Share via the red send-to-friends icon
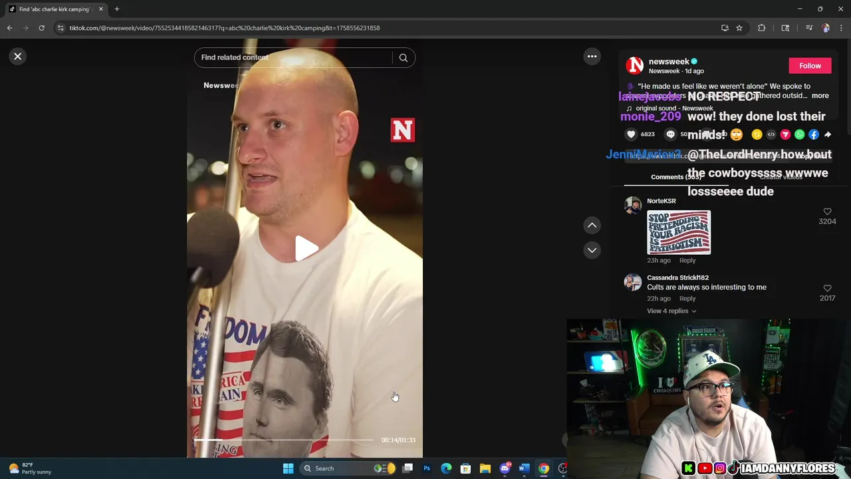This screenshot has width=851, height=479. (x=785, y=134)
